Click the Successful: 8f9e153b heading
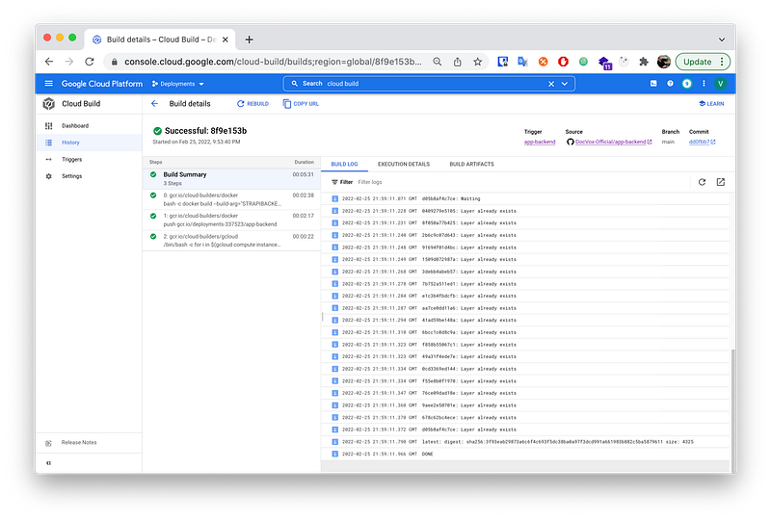Screen dimensions: 771x520 (205, 131)
